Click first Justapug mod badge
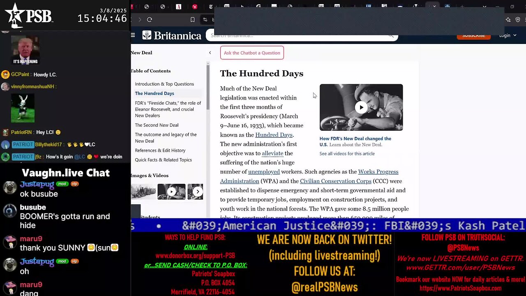The width and height of the screenshot is (526, 296). (62, 184)
